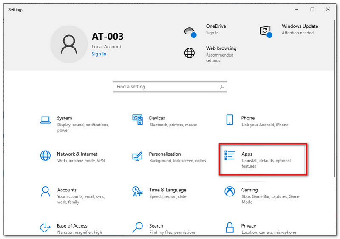Click the magnifier icon in the search box
The height and width of the screenshot is (239, 340).
click(x=222, y=87)
